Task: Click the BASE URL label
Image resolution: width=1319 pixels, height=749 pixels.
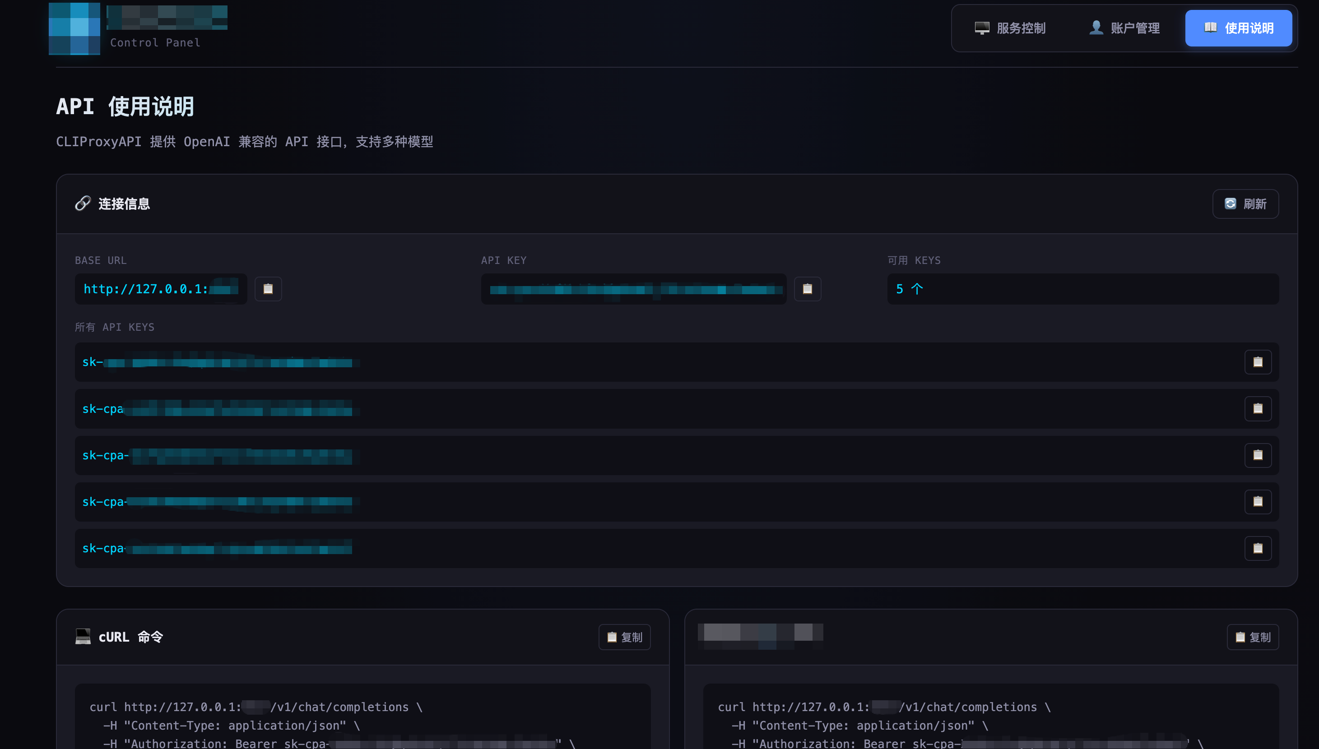Action: click(x=101, y=260)
